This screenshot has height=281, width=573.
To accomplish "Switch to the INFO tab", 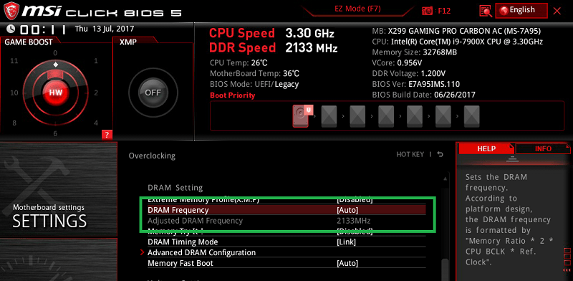I will click(x=543, y=148).
